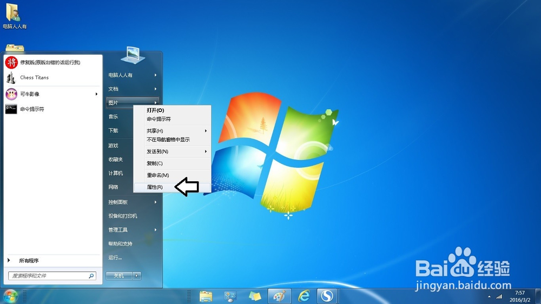541x304 pixels.
Task: Open 游戏 from the Start menu
Action: (x=113, y=146)
